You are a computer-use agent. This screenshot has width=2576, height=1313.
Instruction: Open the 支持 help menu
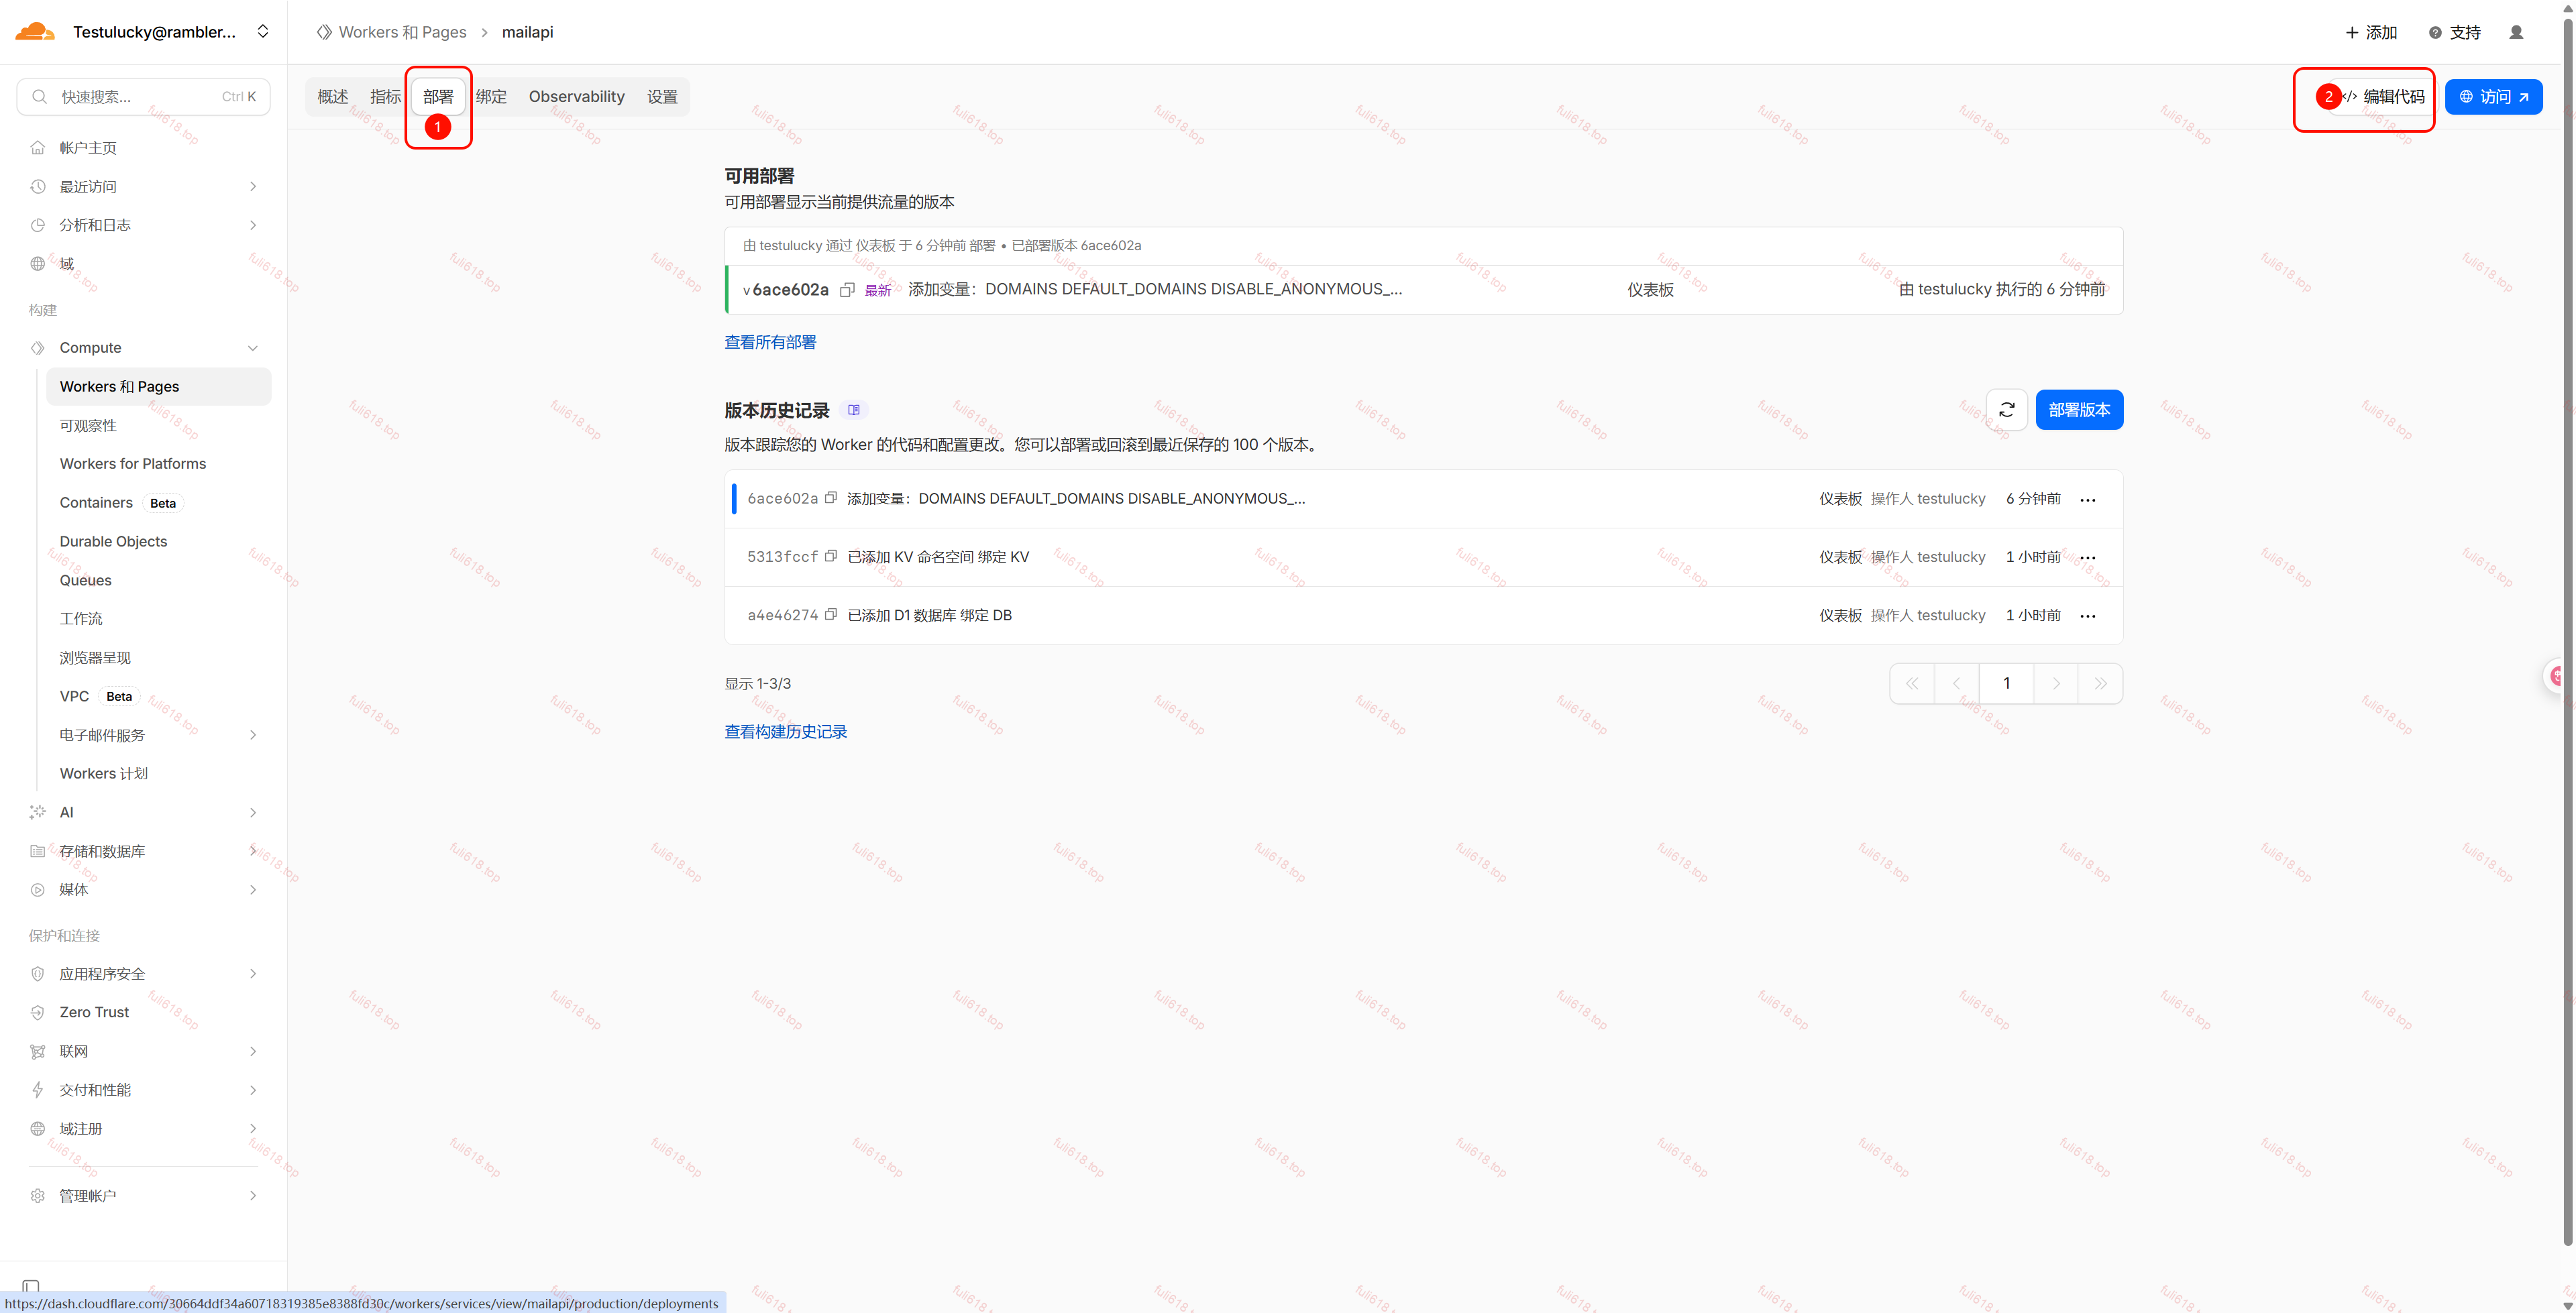(2455, 32)
